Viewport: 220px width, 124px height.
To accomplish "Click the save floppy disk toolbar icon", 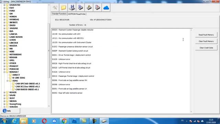I will [72, 8].
